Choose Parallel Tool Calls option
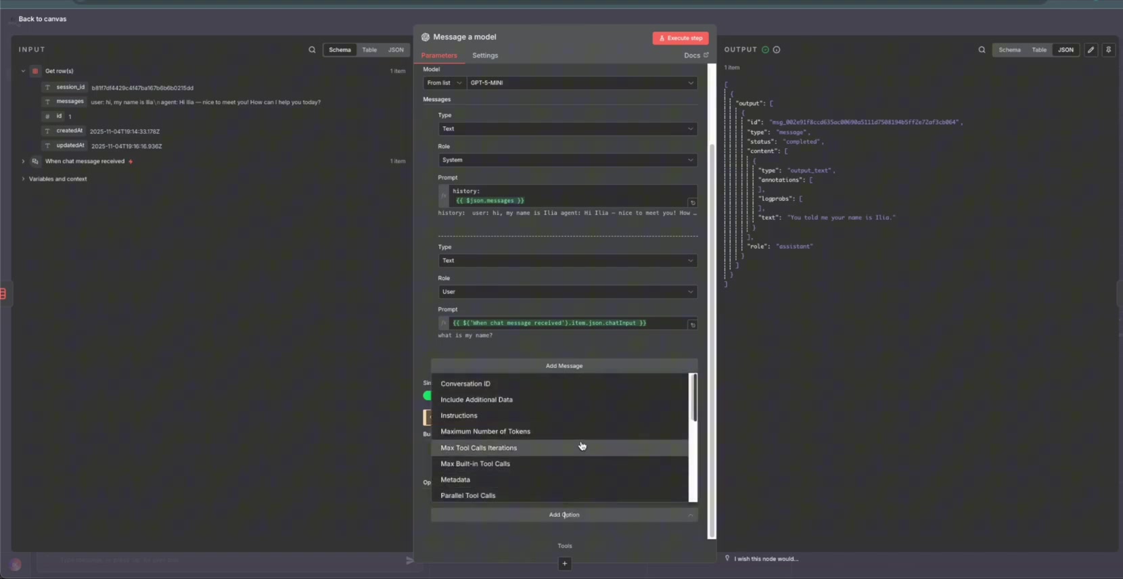This screenshot has width=1123, height=579. [560, 496]
